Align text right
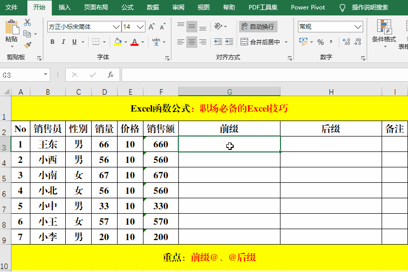Image resolution: width=408 pixels, height=272 pixels. coord(203,42)
